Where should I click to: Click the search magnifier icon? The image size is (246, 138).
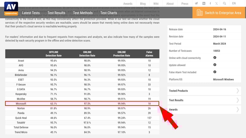[x=225, y=3]
